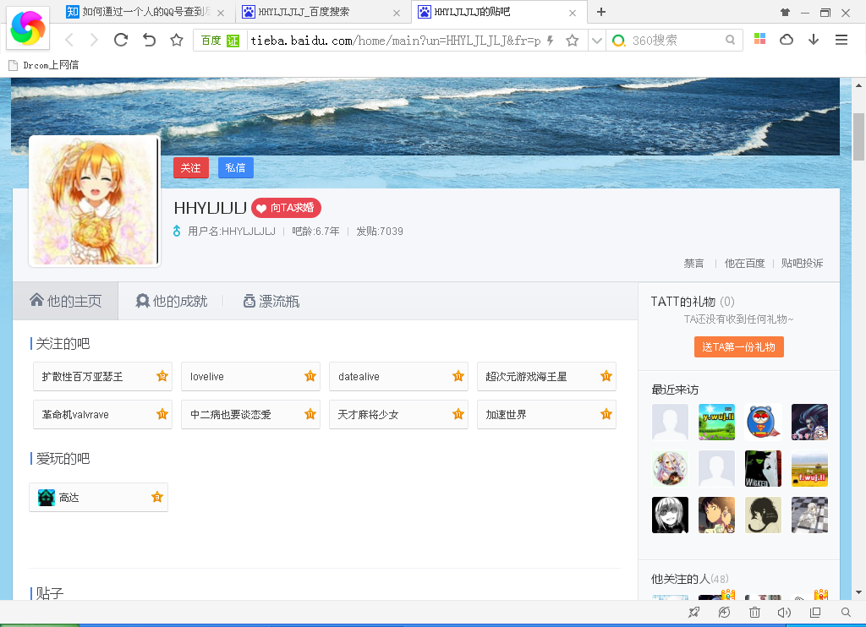The image size is (866, 627).
Task: Click the user's profile avatar image
Action: coord(95,201)
